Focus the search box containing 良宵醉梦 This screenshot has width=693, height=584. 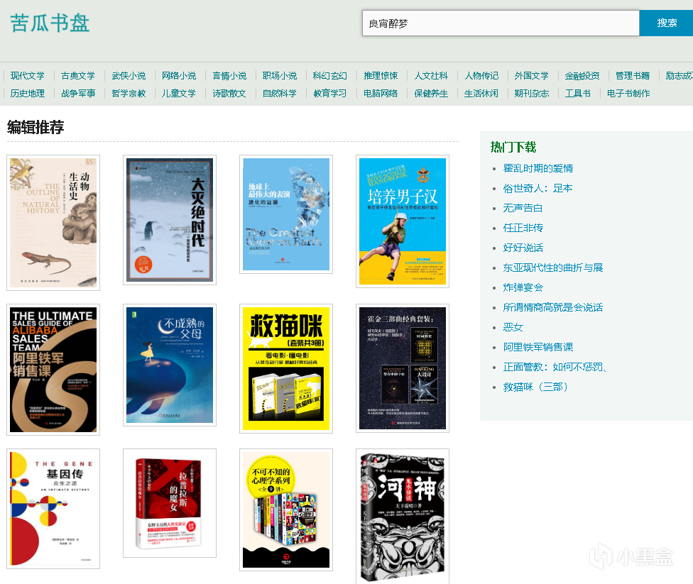(x=501, y=23)
